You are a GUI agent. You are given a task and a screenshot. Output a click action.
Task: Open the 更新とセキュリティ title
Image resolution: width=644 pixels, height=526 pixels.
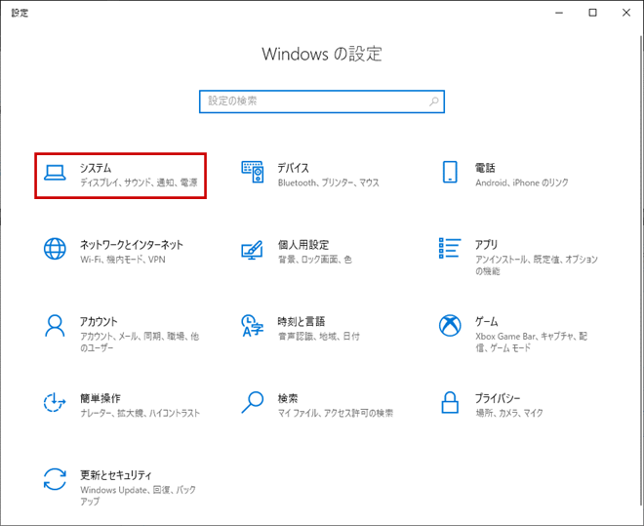click(116, 475)
